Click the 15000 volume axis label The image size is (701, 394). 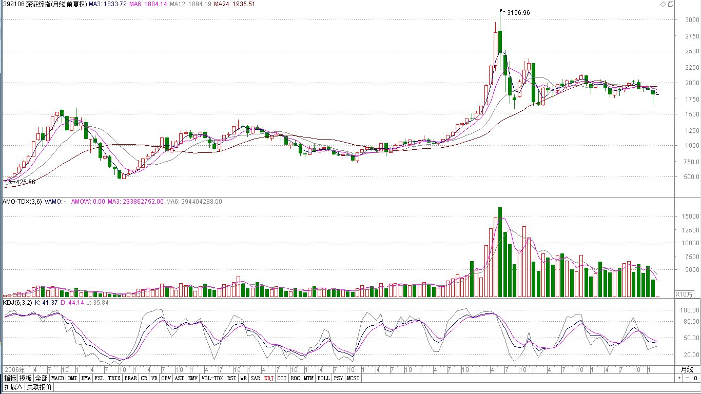pyautogui.click(x=690, y=217)
